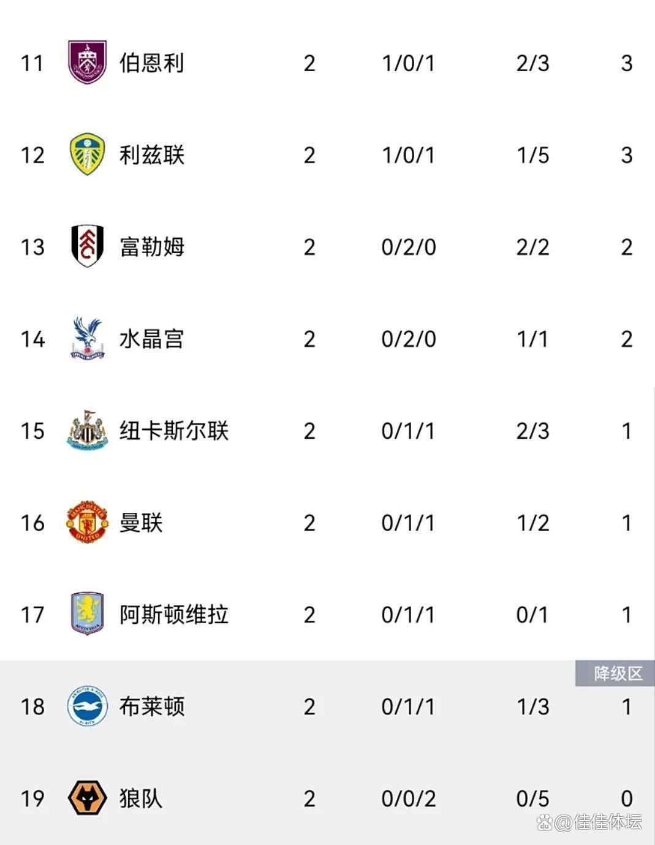Click 狼队 goals figure 0/5

[x=532, y=798]
